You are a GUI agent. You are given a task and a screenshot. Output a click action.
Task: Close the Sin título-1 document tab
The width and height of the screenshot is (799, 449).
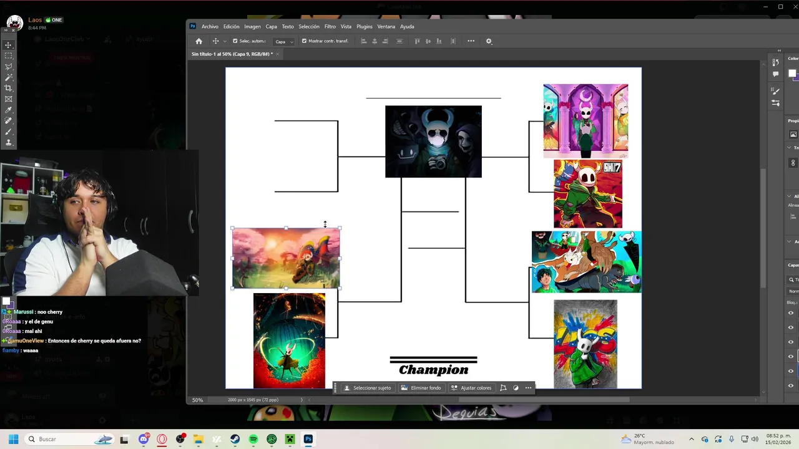[277, 54]
